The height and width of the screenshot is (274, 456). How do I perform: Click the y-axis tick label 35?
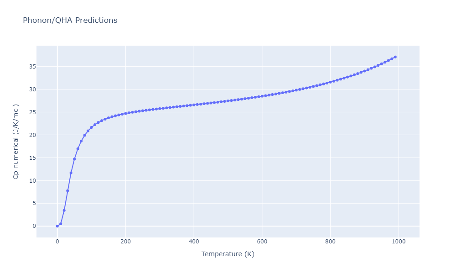(32, 67)
